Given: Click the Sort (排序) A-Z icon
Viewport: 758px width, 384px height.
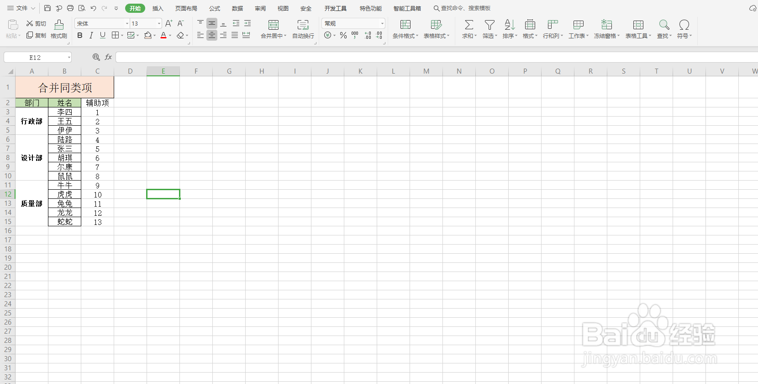Looking at the screenshot, I should pyautogui.click(x=510, y=25).
